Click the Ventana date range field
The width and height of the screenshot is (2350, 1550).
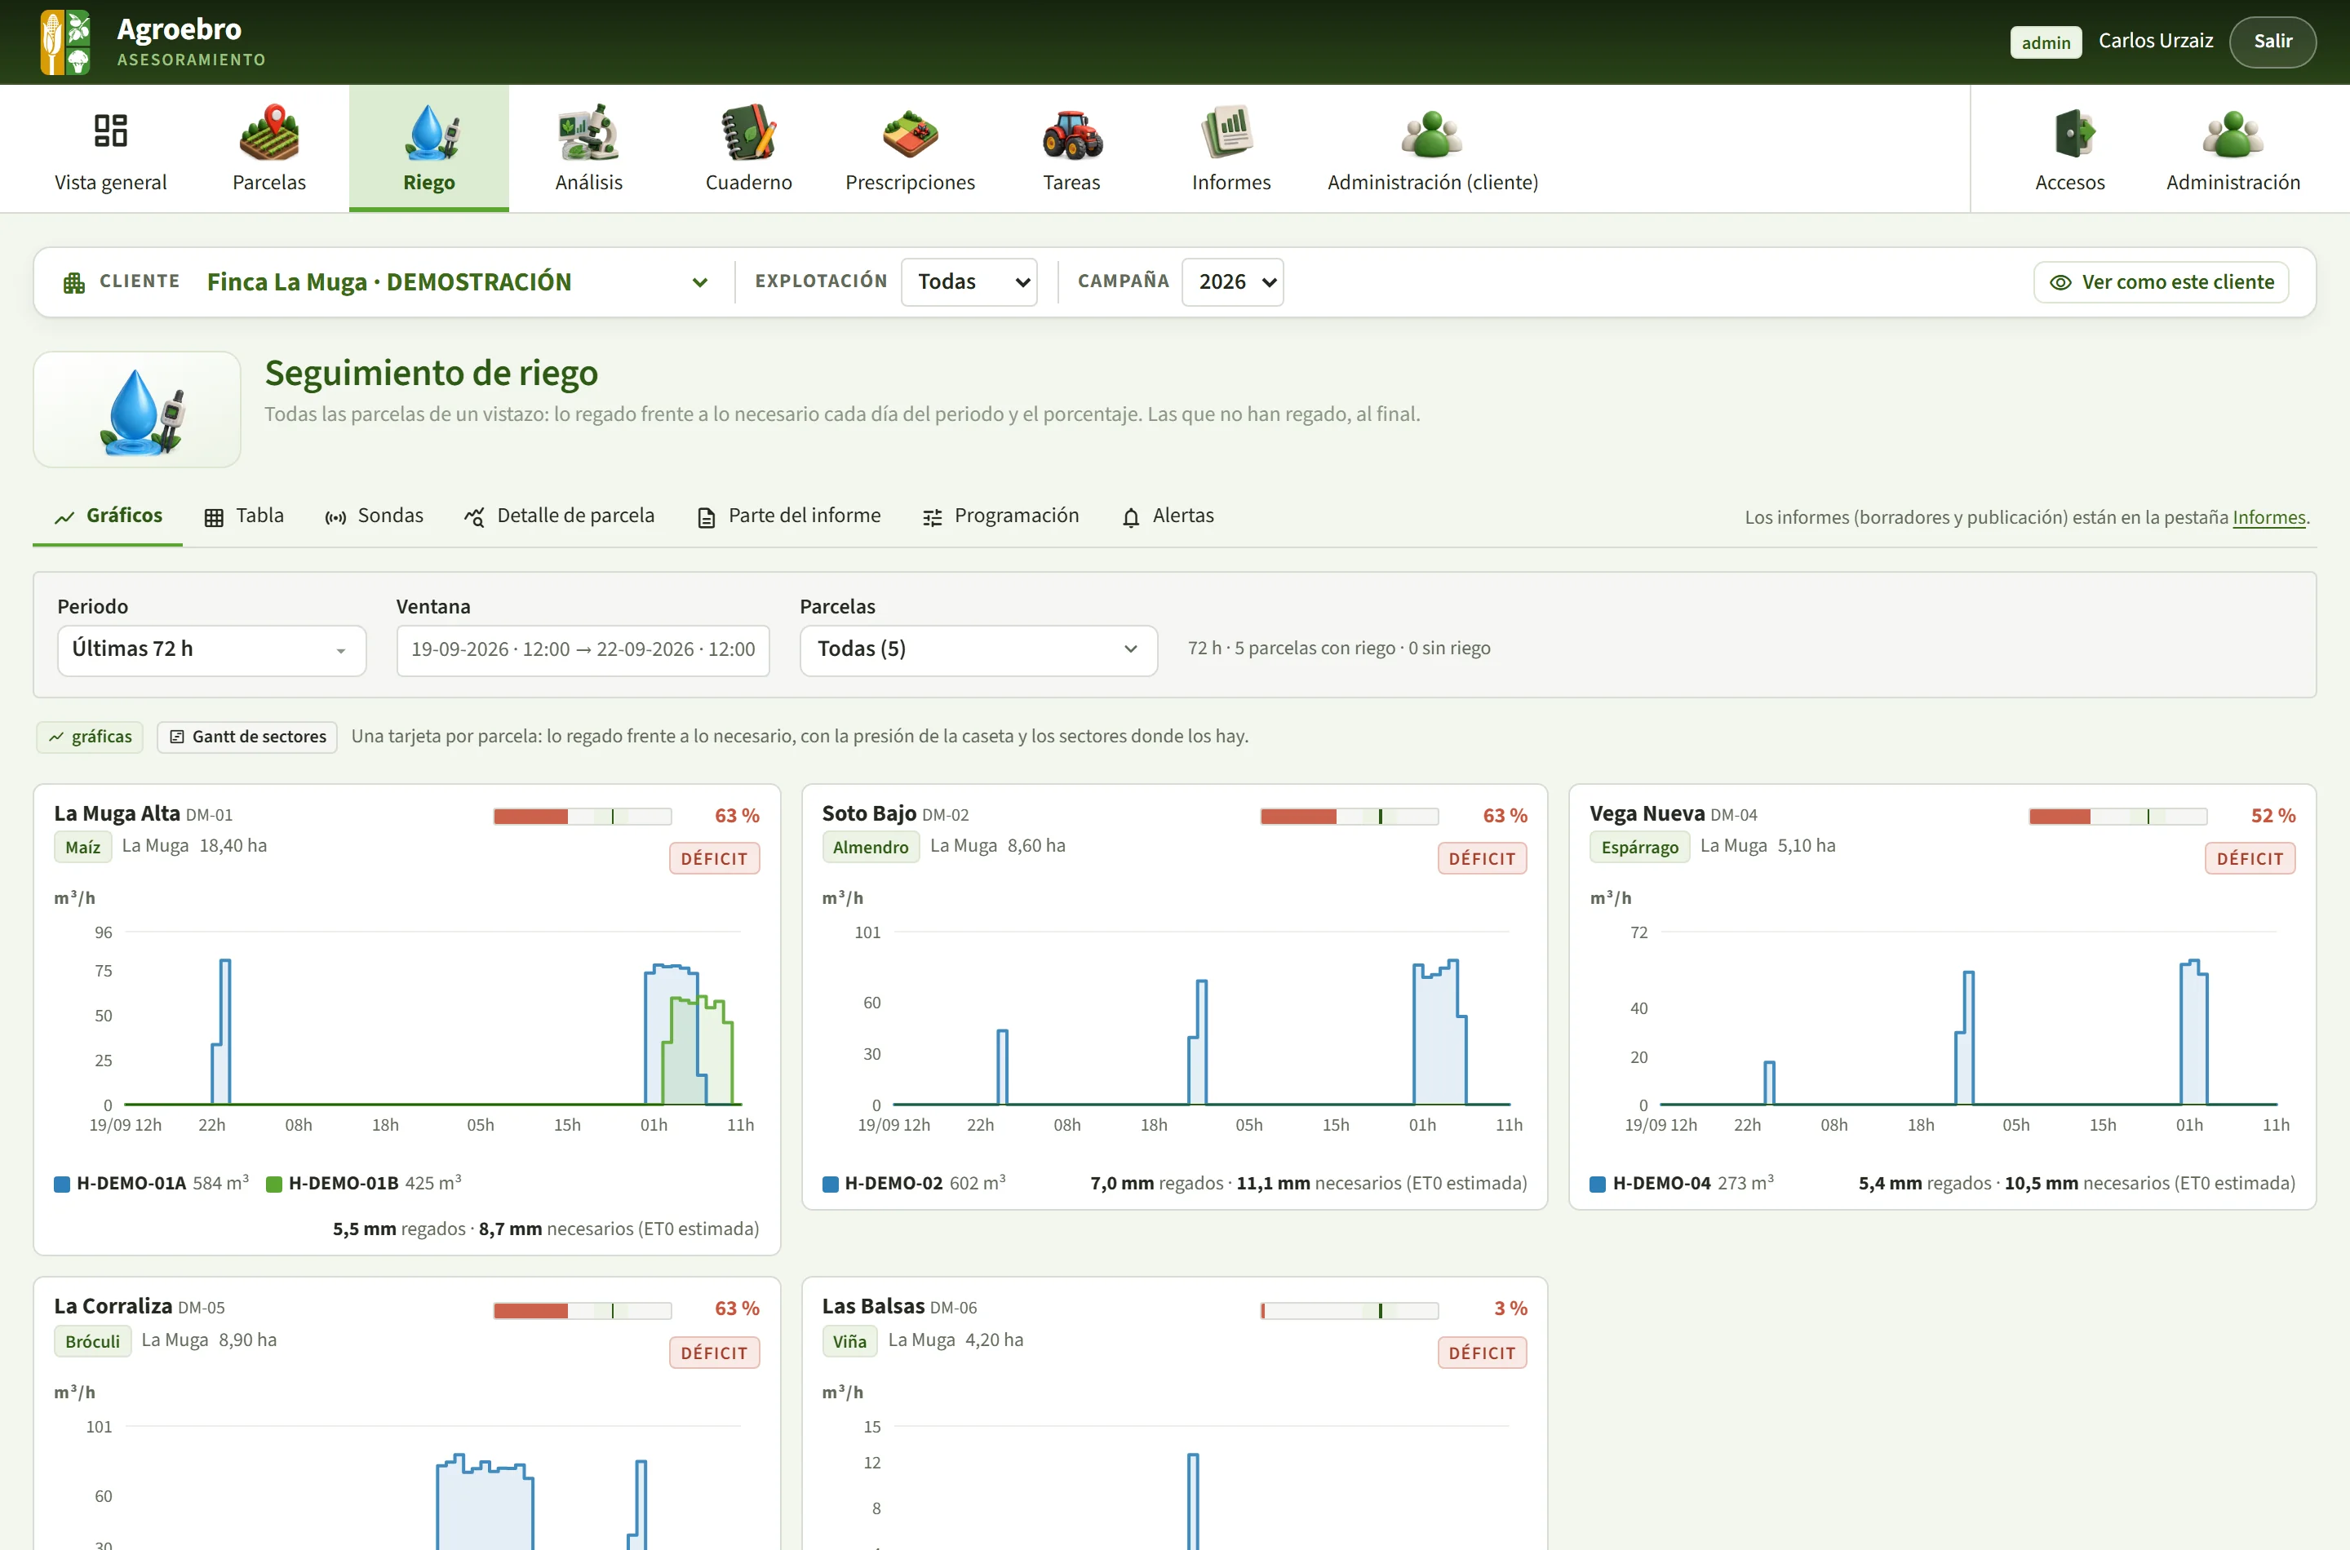tap(583, 649)
